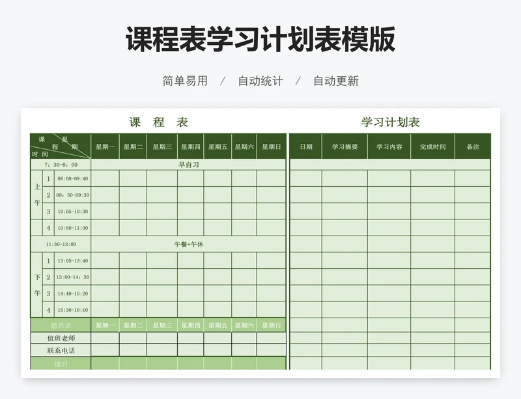Select the 联系电话 row label

(61, 350)
